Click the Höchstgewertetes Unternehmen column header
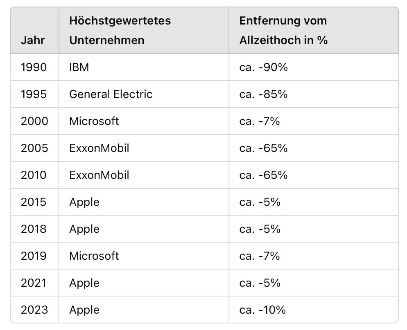407x330 pixels. (x=120, y=31)
